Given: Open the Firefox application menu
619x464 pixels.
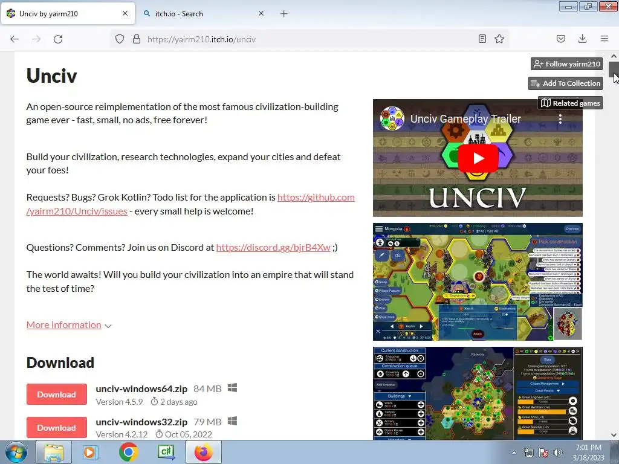Looking at the screenshot, I should (x=604, y=39).
